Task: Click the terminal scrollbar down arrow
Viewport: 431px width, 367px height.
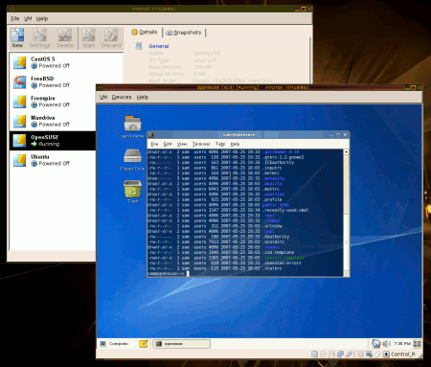Action: click(346, 273)
